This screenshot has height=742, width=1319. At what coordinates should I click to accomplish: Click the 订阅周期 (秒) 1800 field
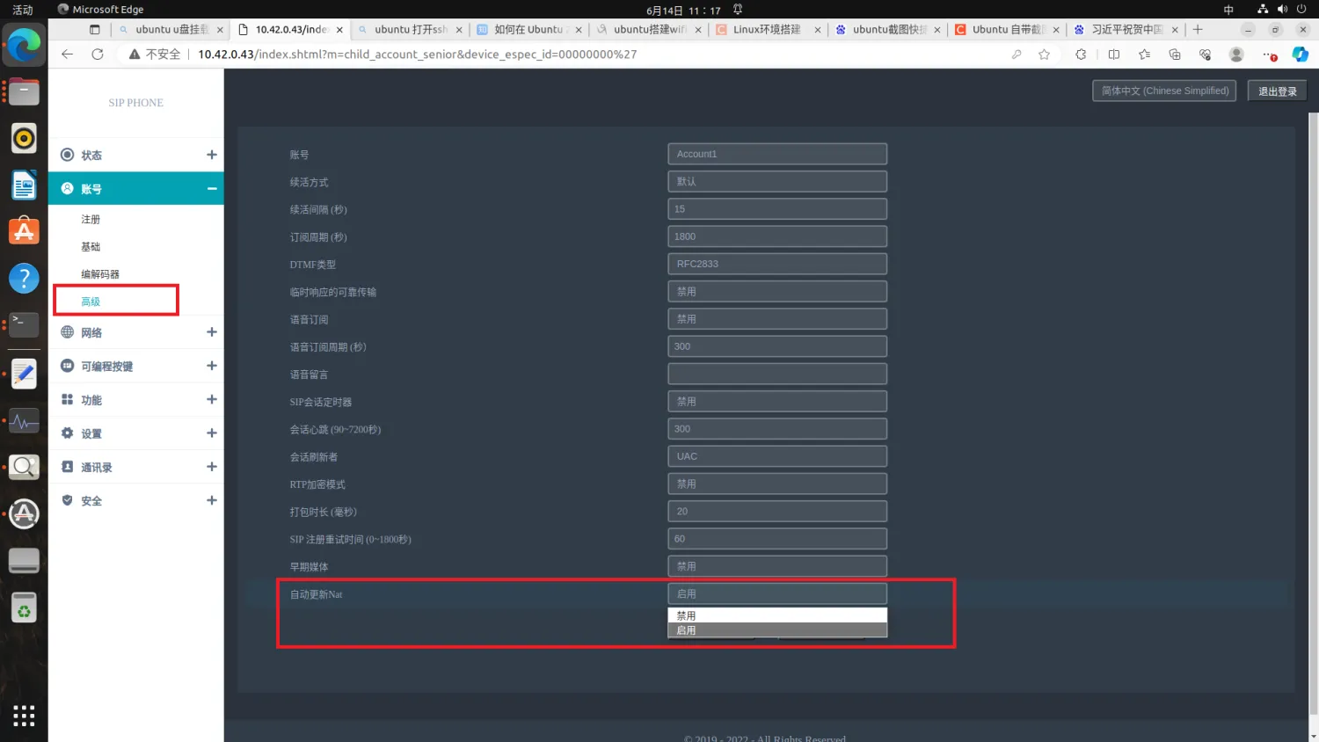(777, 236)
